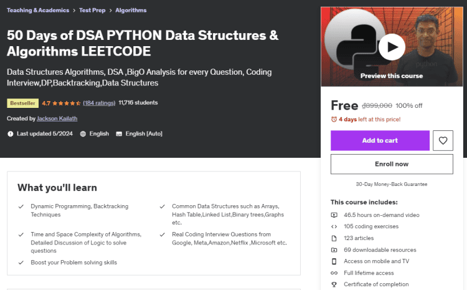Click the star rating display
The height and width of the screenshot is (290, 467).
coord(67,103)
